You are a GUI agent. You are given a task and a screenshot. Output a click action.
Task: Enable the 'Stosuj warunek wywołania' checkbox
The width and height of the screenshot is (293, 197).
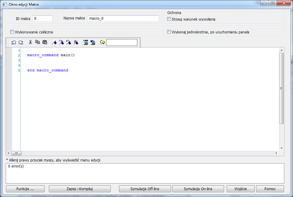pyautogui.click(x=169, y=19)
